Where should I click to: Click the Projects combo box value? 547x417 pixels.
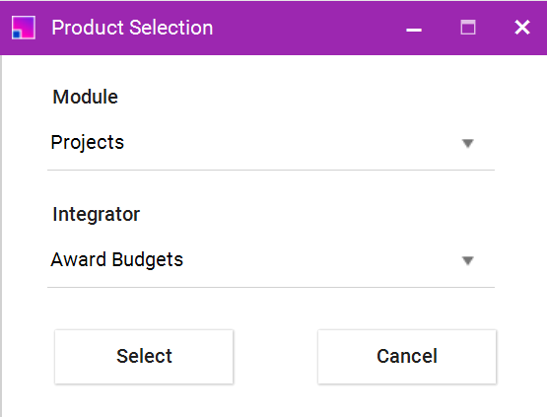[x=88, y=142]
